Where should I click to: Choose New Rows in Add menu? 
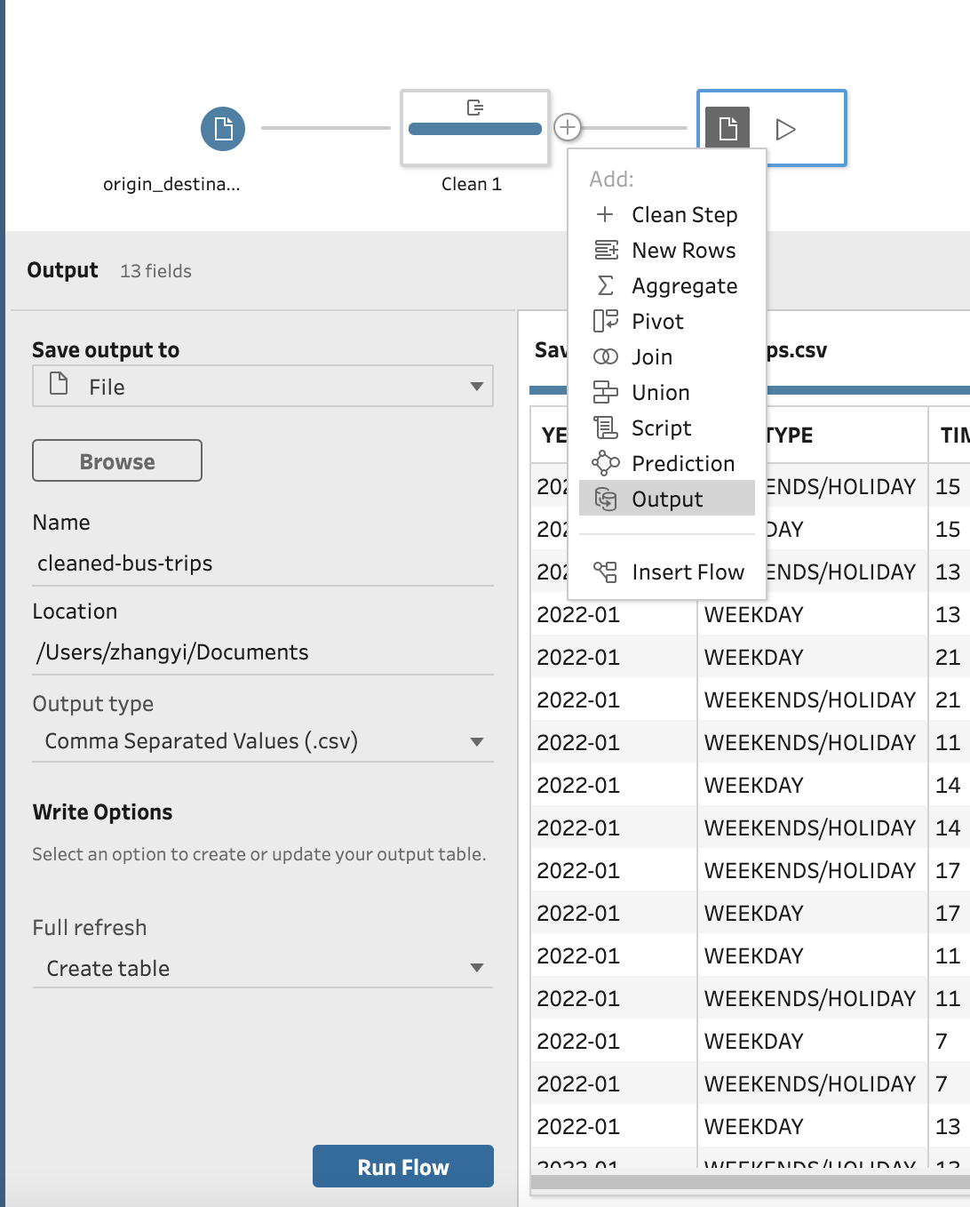682,251
